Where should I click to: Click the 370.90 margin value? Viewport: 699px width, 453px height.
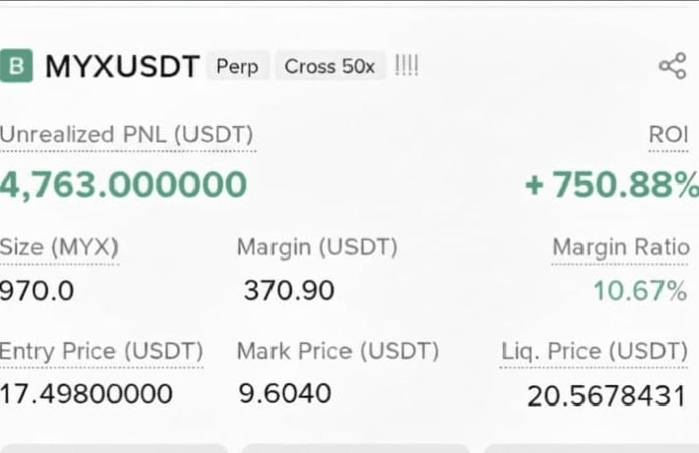pos(289,291)
